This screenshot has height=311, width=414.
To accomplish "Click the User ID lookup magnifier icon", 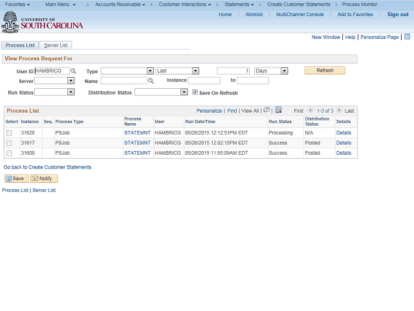I will (x=73, y=71).
